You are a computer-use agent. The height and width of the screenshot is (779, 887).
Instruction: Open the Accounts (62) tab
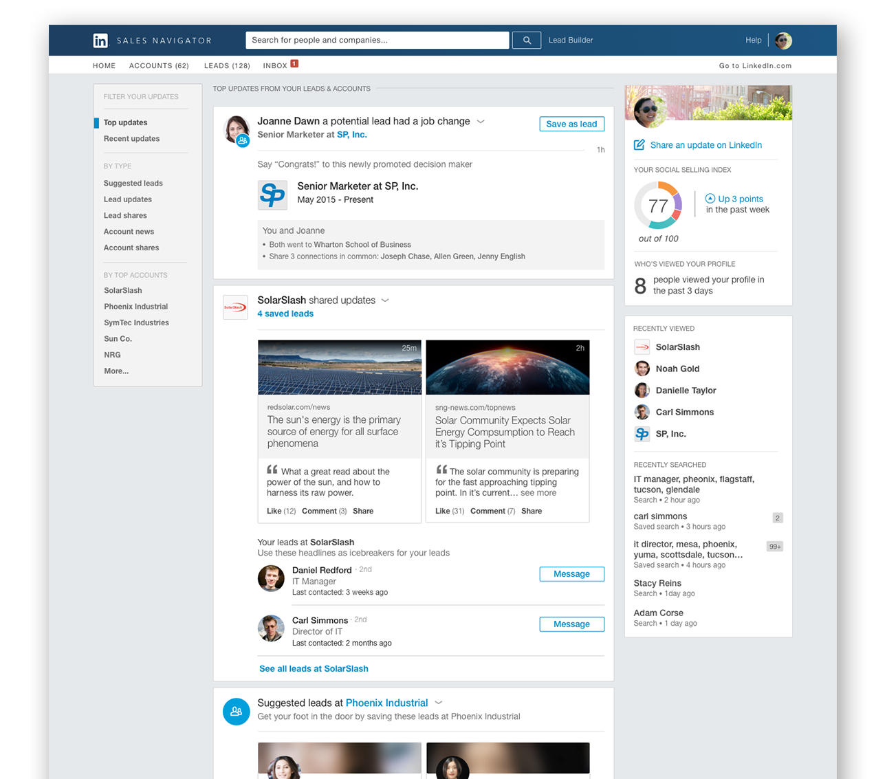(159, 66)
